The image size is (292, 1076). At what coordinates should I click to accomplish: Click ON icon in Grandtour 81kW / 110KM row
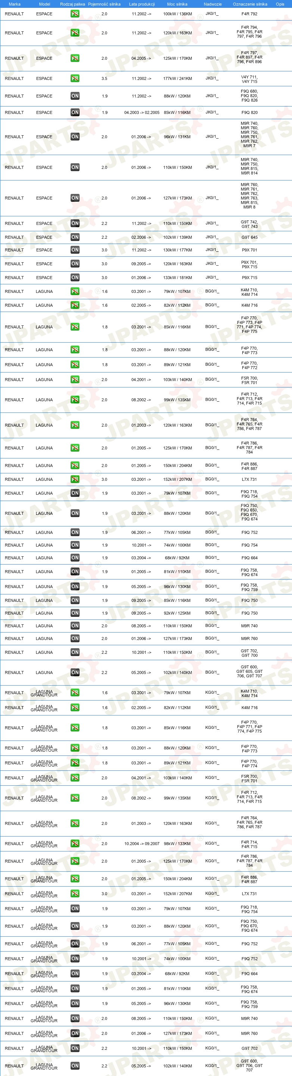click(x=75, y=989)
